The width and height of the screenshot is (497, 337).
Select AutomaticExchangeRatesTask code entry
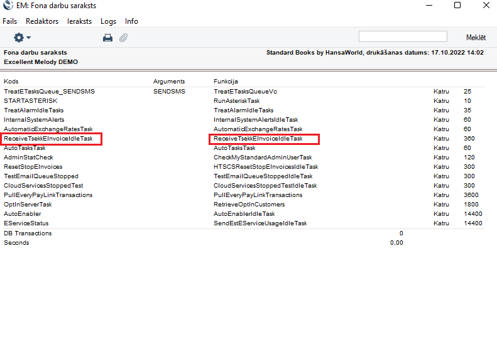coord(48,129)
